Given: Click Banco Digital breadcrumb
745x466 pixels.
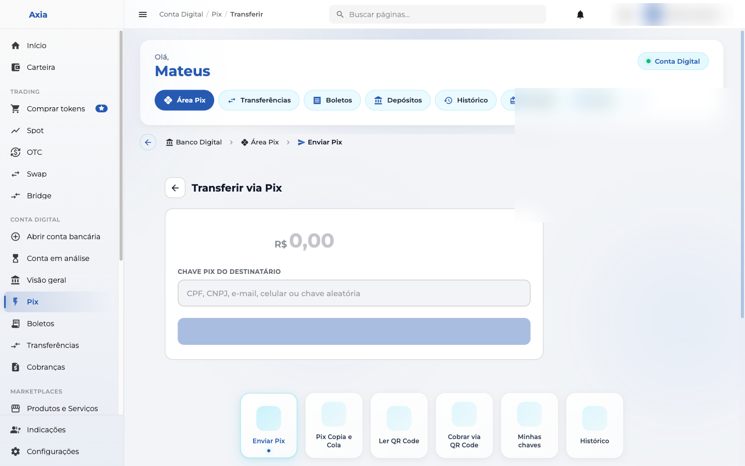Looking at the screenshot, I should click(x=193, y=142).
